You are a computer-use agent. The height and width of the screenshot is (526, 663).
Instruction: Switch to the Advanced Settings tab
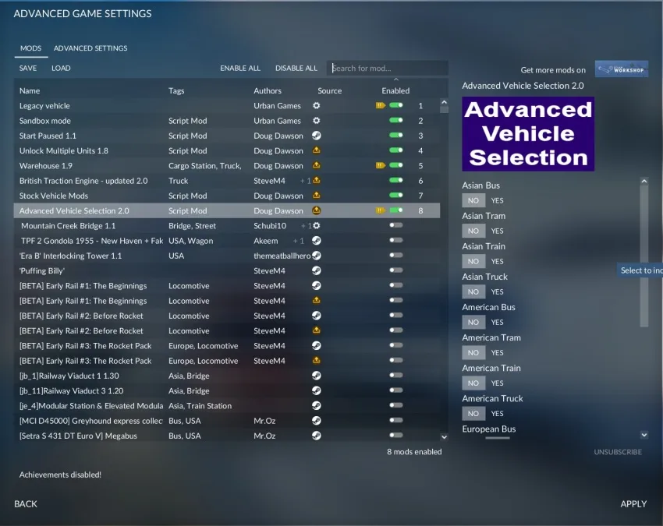[x=90, y=48]
